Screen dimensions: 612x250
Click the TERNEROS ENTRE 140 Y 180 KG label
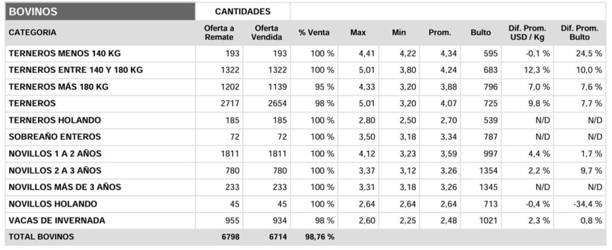pyautogui.click(x=76, y=70)
